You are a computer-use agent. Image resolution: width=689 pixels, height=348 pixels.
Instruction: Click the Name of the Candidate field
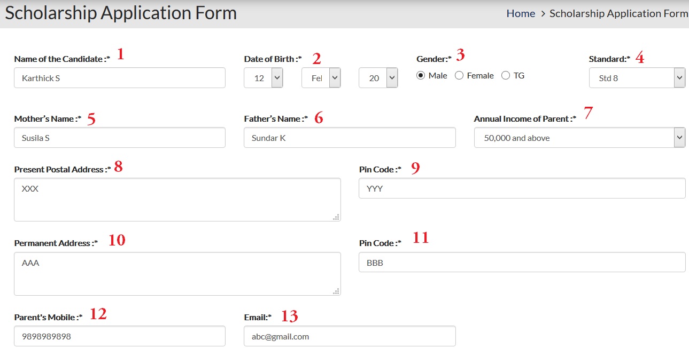click(x=120, y=78)
